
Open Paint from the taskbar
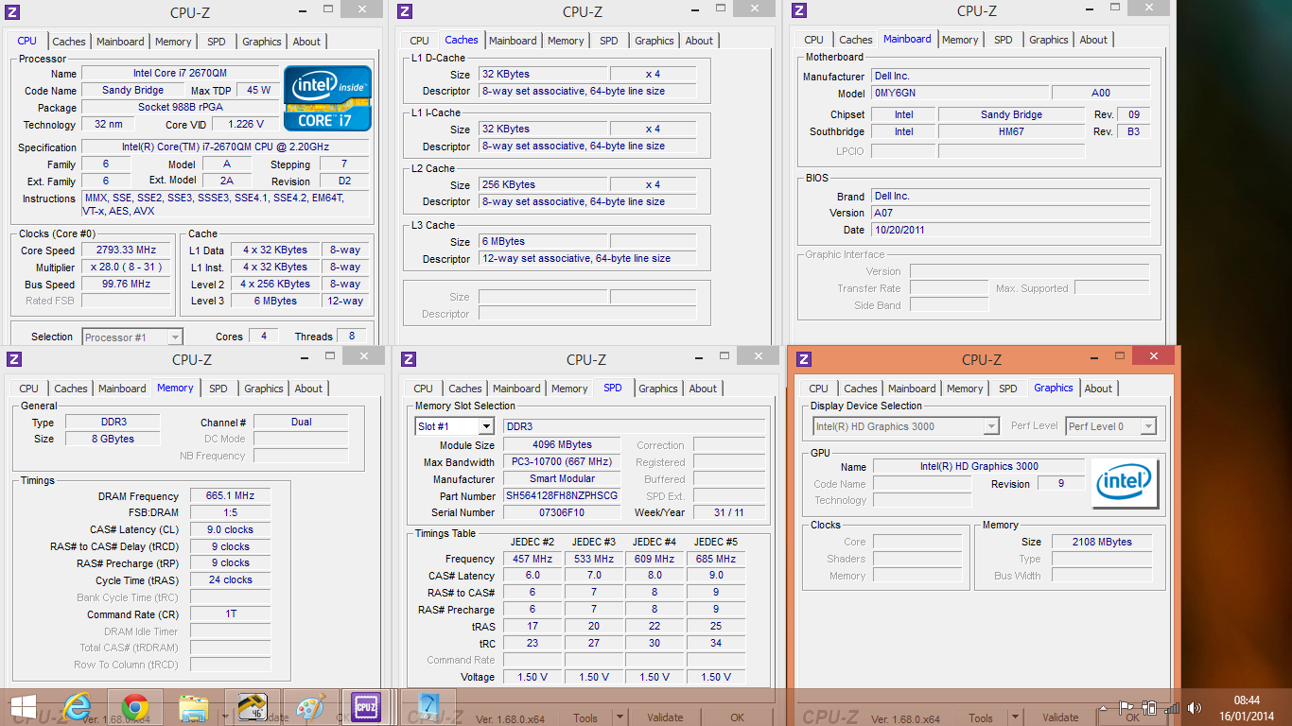pyautogui.click(x=310, y=707)
